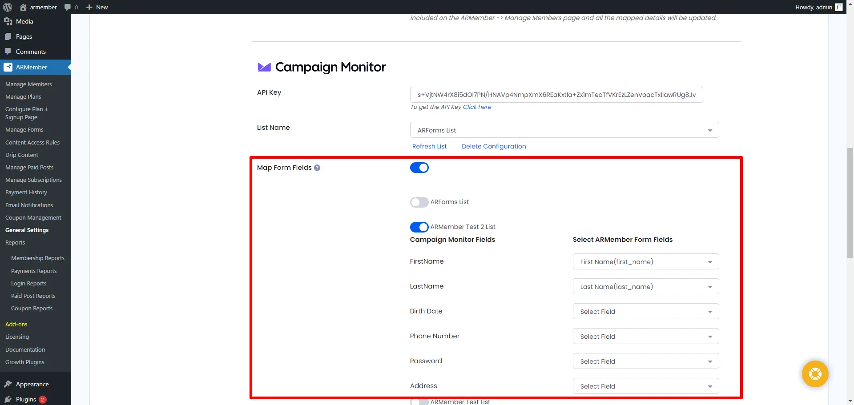Screen dimensions: 854x405
Task: Click the Comments sidebar icon
Action: click(8, 52)
